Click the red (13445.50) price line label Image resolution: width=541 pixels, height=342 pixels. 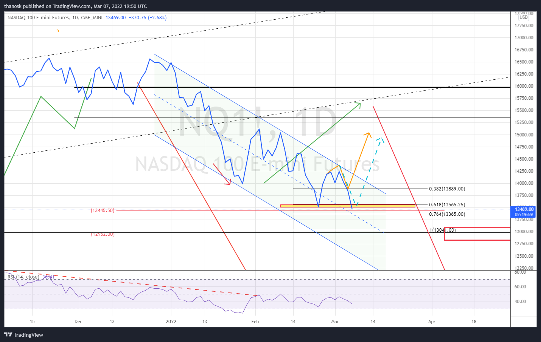[x=103, y=210]
